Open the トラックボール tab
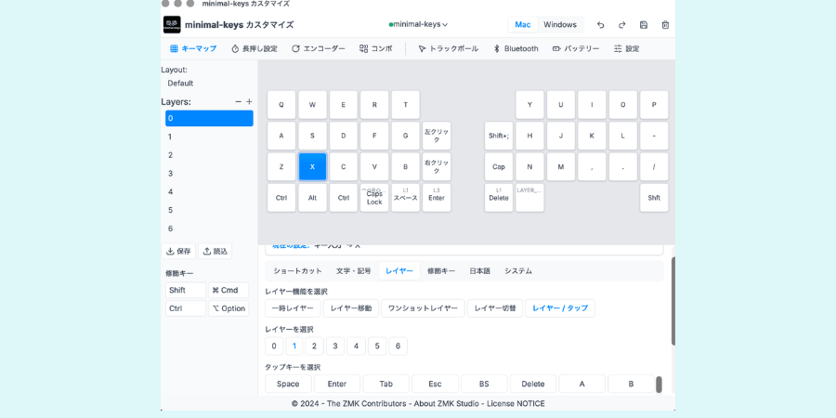The image size is (836, 418). [448, 48]
